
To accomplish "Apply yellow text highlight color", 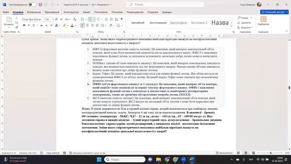I will [x=65, y=26].
